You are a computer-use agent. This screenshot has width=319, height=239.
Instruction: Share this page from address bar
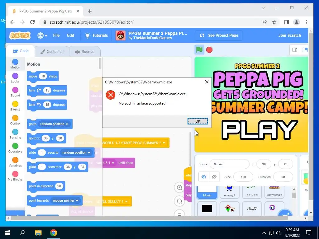[x=264, y=22]
